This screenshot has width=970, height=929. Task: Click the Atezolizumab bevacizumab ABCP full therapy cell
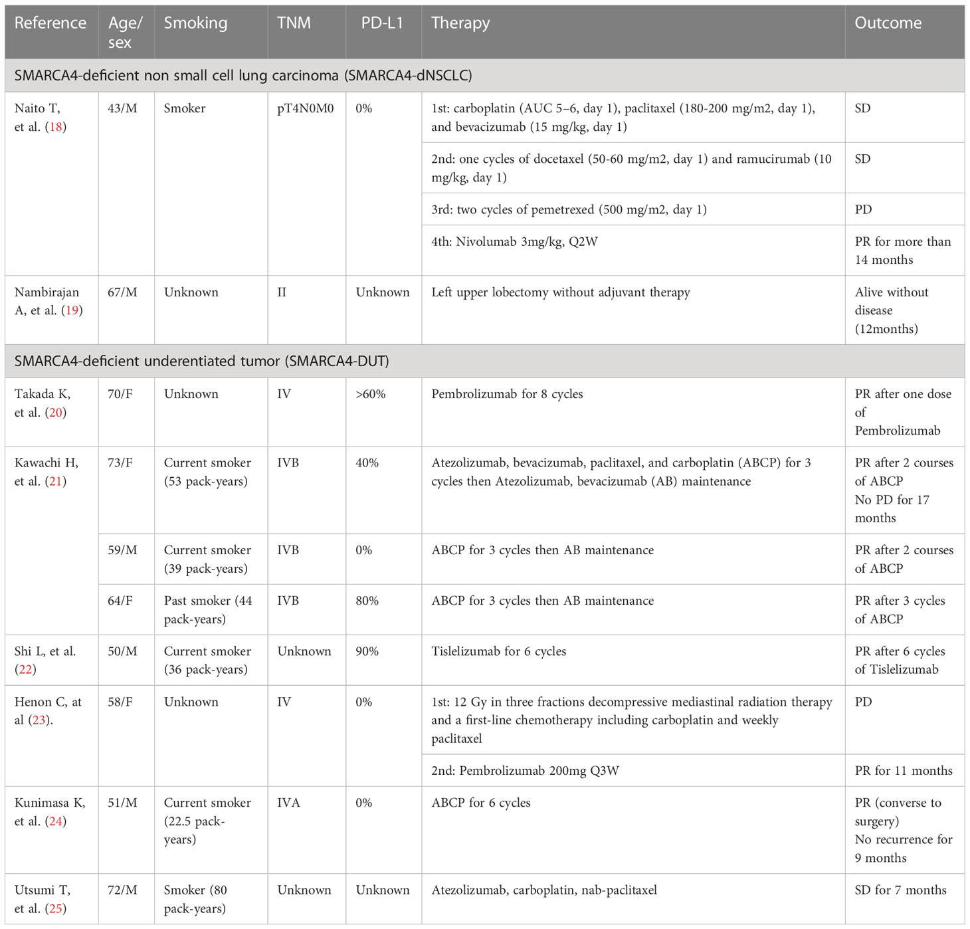tap(633, 490)
